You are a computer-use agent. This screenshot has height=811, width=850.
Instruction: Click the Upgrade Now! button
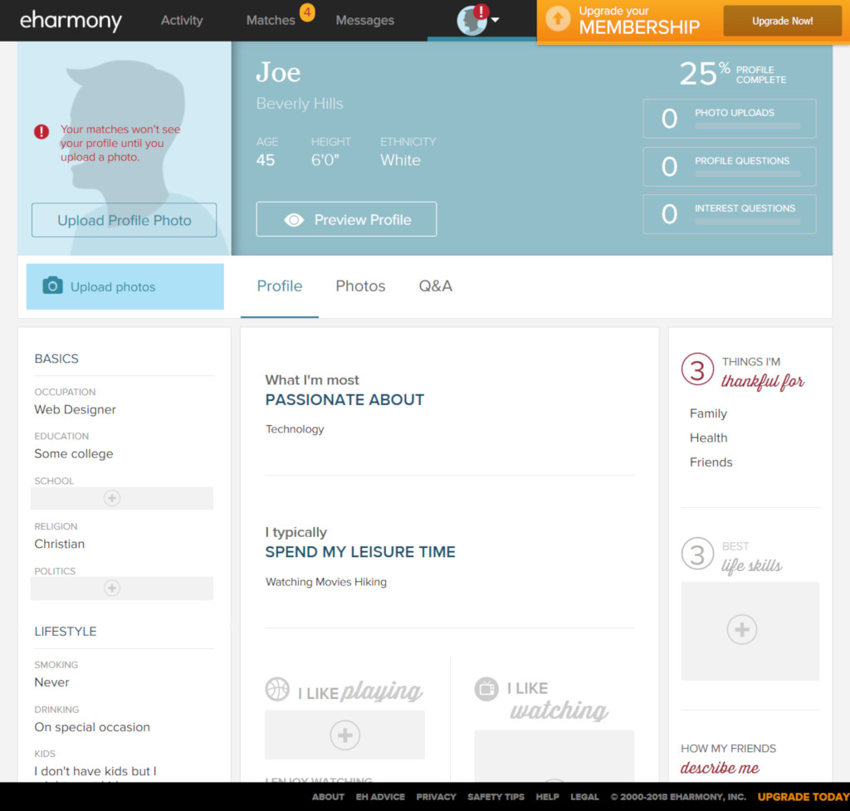click(x=782, y=21)
